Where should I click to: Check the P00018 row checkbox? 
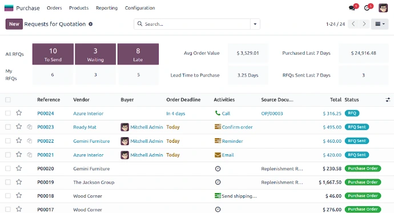[8, 195]
